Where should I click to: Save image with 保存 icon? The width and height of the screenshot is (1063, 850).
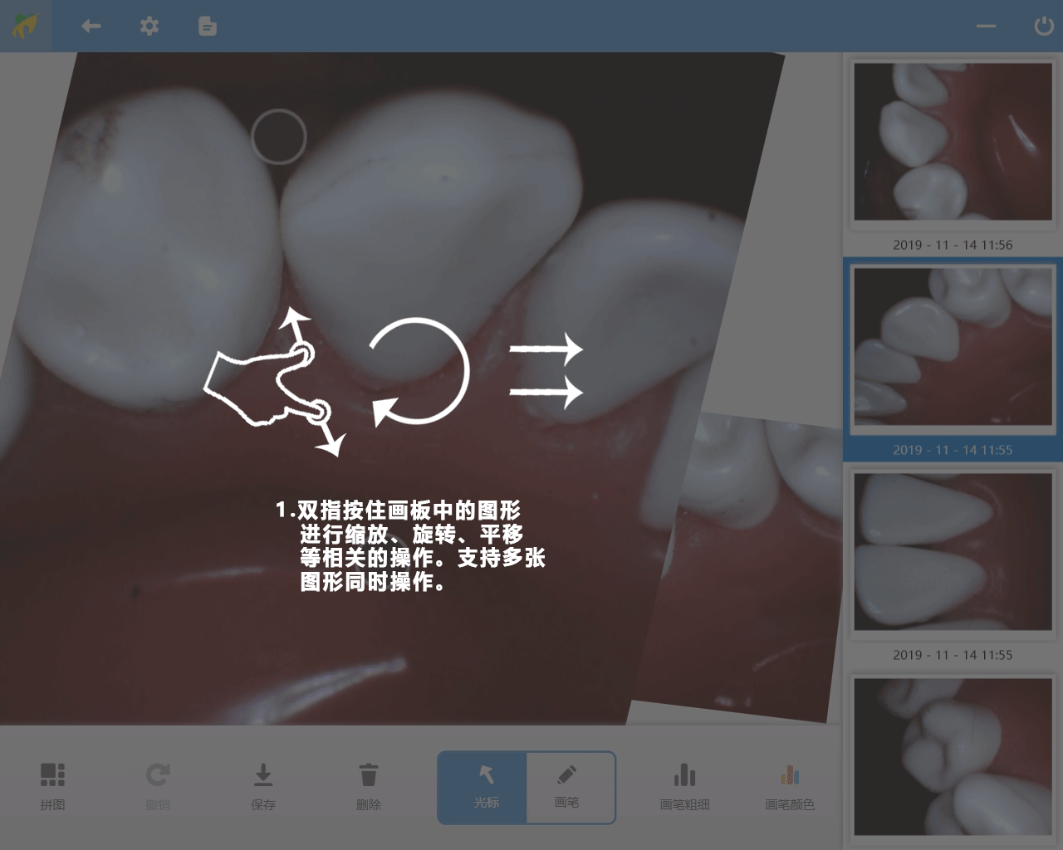[x=263, y=785]
